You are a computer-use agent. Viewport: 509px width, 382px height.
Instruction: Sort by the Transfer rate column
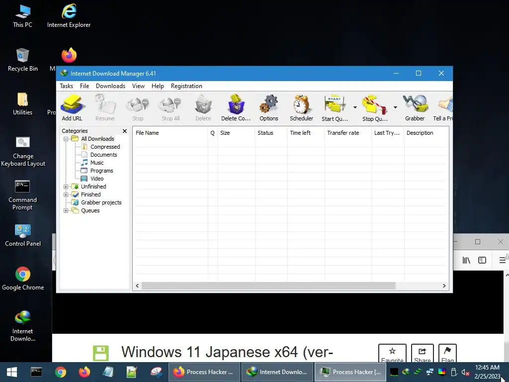(x=347, y=133)
